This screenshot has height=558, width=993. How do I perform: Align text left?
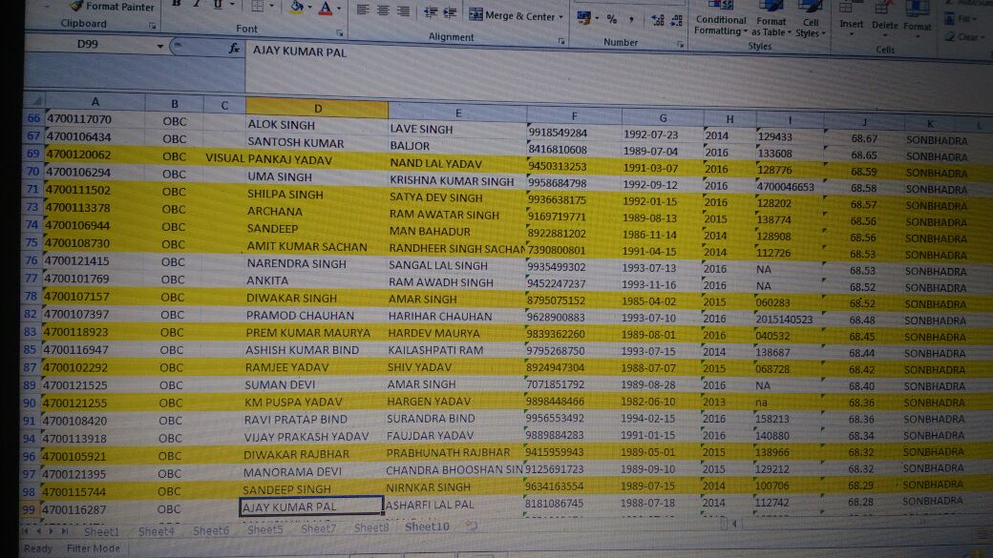click(362, 10)
